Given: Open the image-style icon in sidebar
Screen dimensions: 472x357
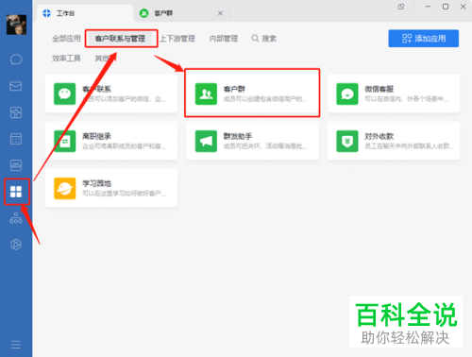Looking at the screenshot, I should click(x=16, y=165).
